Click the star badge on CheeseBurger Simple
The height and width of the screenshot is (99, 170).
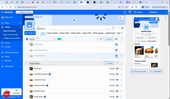click(x=50, y=74)
